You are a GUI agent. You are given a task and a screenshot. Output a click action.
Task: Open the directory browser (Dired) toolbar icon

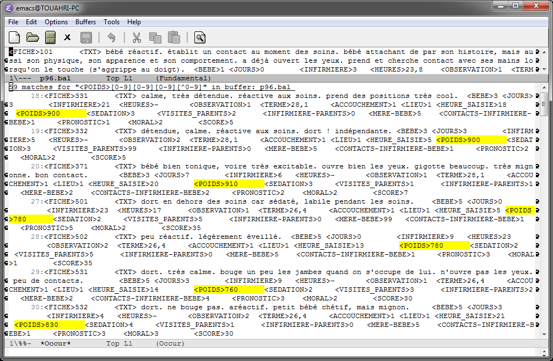coord(51,37)
